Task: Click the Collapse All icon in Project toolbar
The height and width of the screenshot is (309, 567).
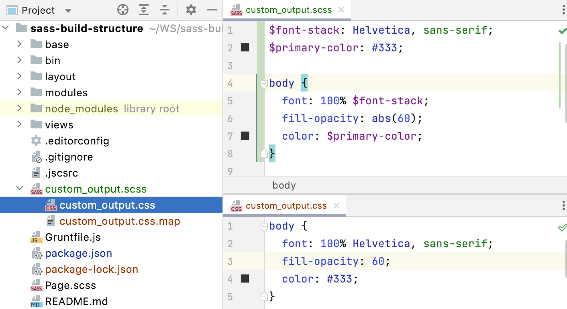Action: [x=165, y=10]
